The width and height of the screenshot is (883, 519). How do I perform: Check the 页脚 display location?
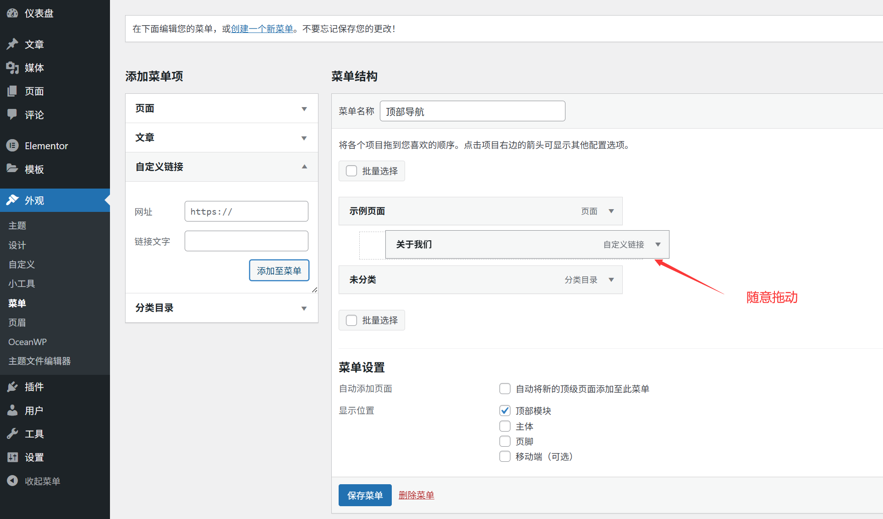pos(505,441)
